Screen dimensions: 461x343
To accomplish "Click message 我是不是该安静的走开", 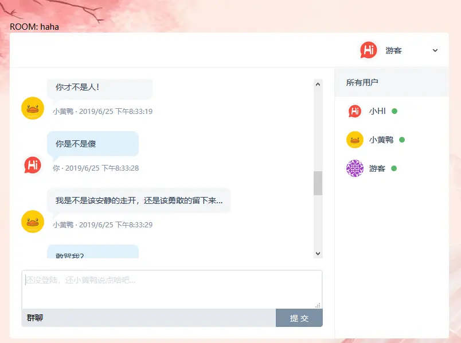I will (x=139, y=200).
